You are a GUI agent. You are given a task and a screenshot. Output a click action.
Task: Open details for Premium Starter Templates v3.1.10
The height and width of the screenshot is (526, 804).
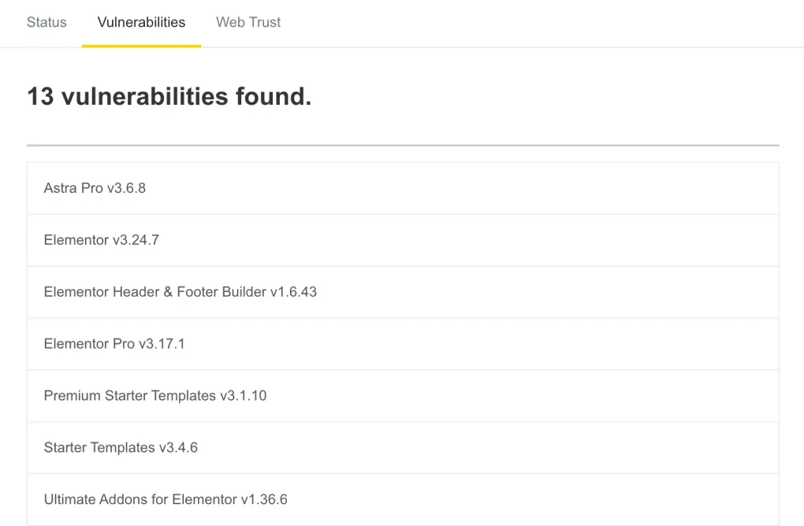click(x=402, y=395)
